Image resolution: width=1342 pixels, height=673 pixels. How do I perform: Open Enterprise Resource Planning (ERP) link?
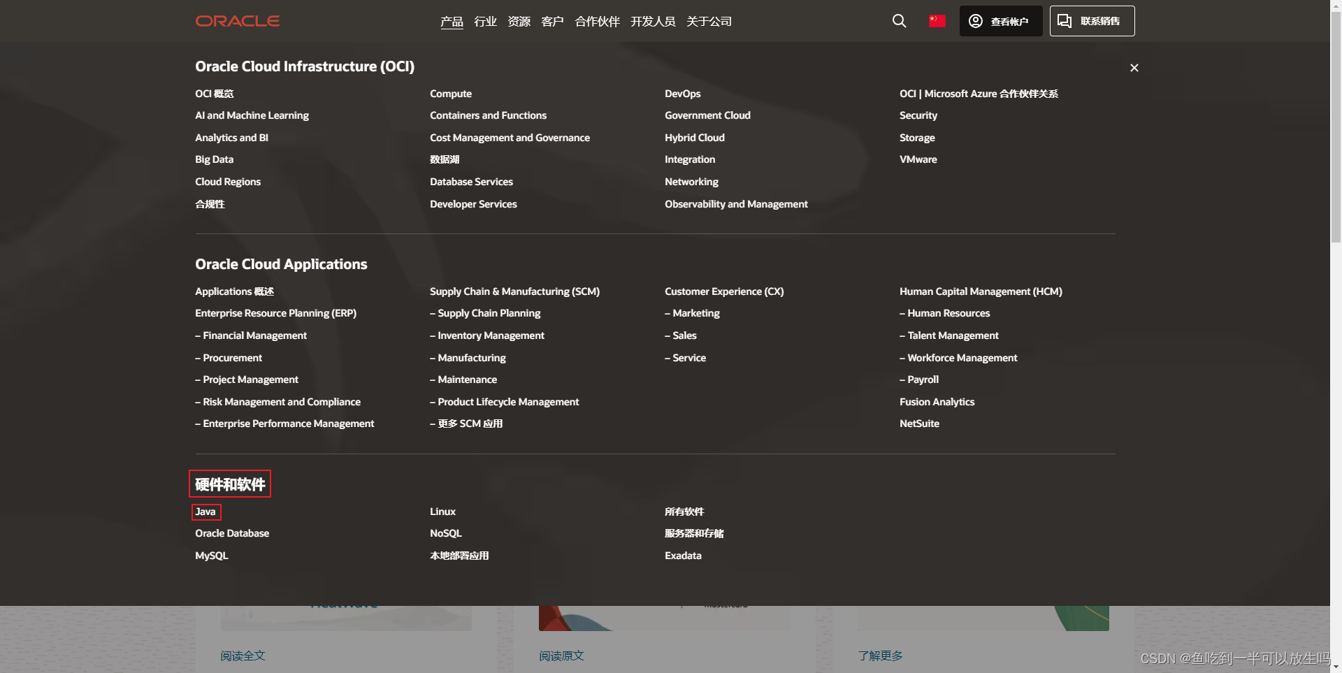[275, 313]
